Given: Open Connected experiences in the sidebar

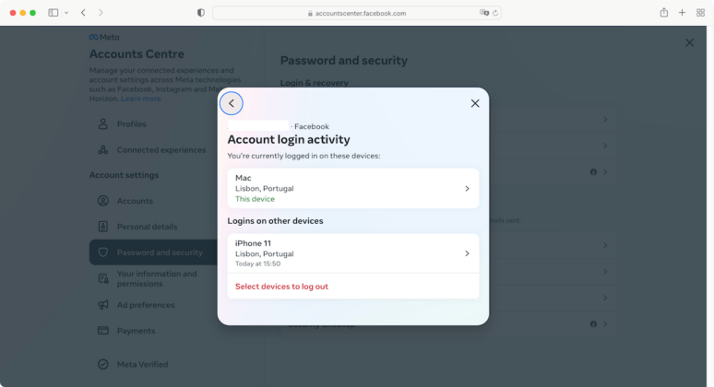Looking at the screenshot, I should (x=161, y=150).
